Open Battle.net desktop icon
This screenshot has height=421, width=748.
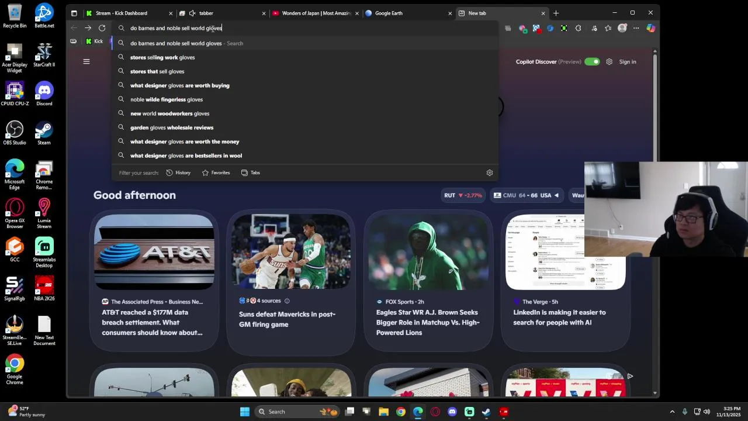[44, 16]
